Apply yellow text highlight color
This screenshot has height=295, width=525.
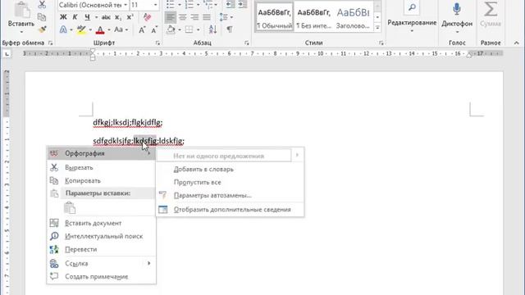pyautogui.click(x=81, y=29)
